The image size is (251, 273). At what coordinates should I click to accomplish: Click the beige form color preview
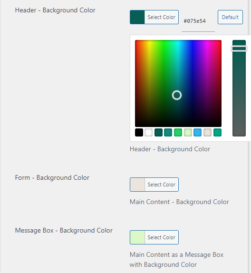point(137,185)
